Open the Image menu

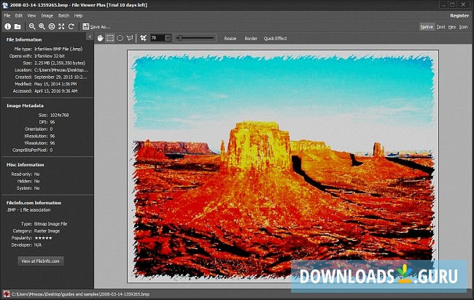click(x=47, y=16)
